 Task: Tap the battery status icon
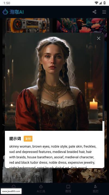pos(105,3)
